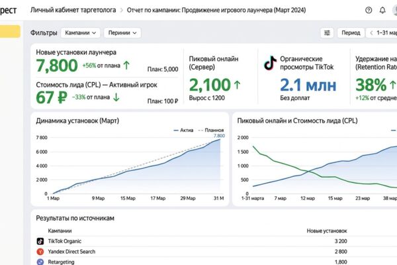The width and height of the screenshot is (397, 265).
Task: Click the Кампании column header
Action: (60, 231)
